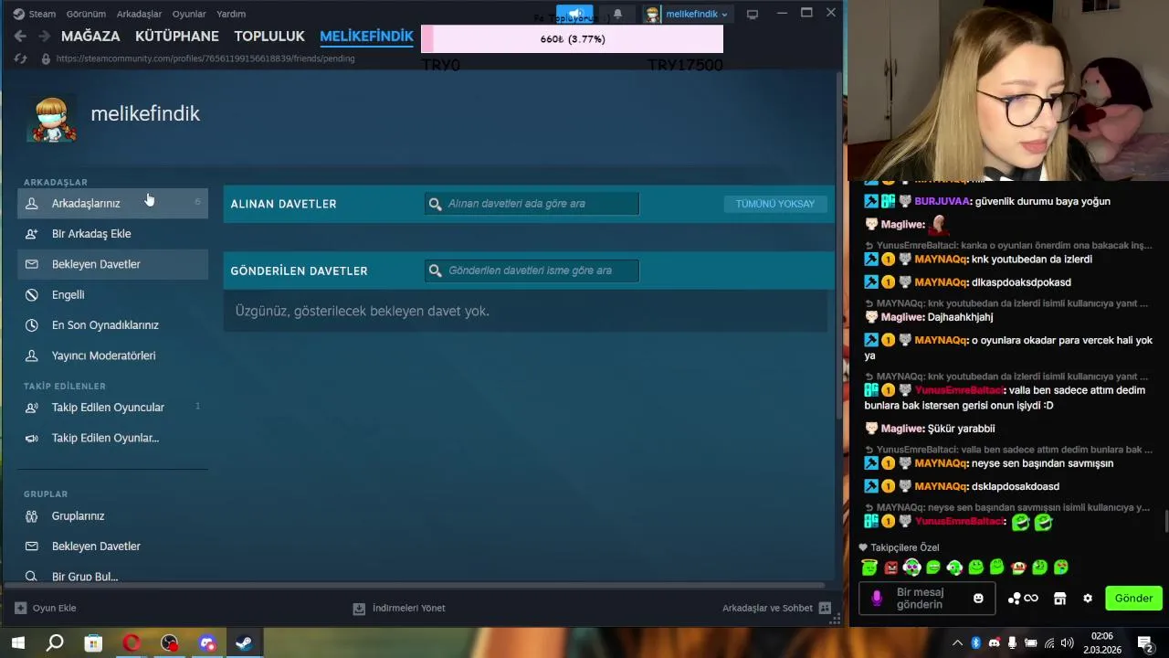Switch to the TOPLULUK tab

269,36
